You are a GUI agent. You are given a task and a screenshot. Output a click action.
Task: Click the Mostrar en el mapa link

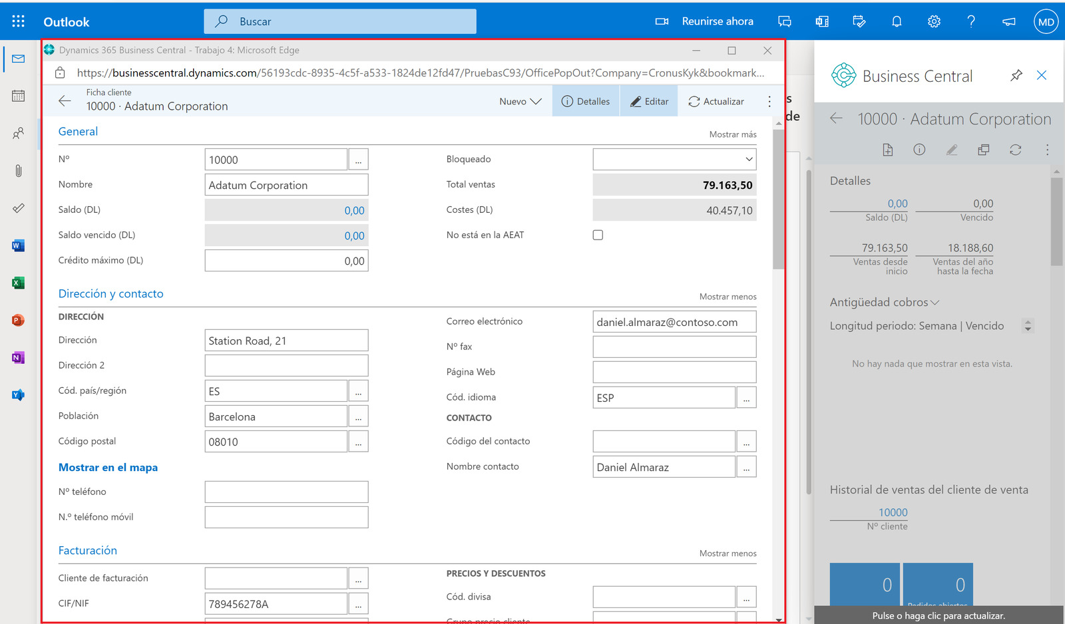[x=108, y=468]
